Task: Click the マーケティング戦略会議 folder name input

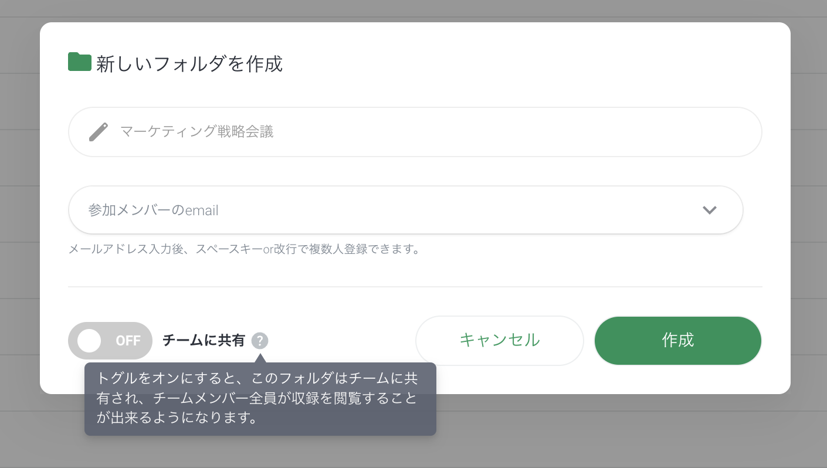Action: (x=415, y=132)
